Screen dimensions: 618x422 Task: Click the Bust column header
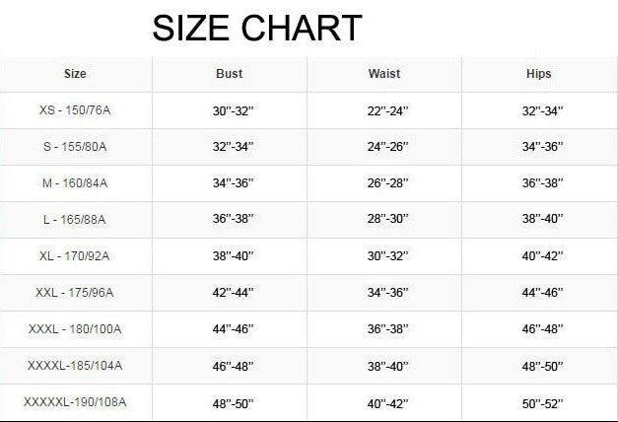click(x=229, y=74)
